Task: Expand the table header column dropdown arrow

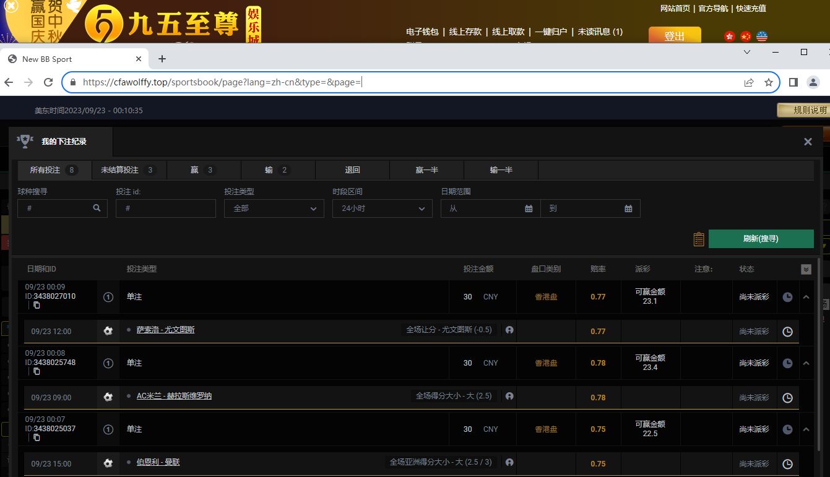Action: [806, 269]
